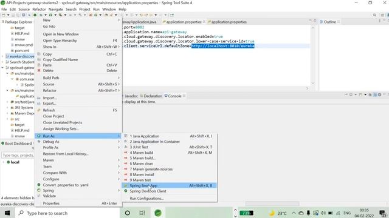The width and height of the screenshot is (389, 218).
Task: Open the notification center icon
Action: coord(382,213)
